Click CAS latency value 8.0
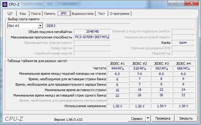Screen dimensions: 201x125 (x=161, y=74)
